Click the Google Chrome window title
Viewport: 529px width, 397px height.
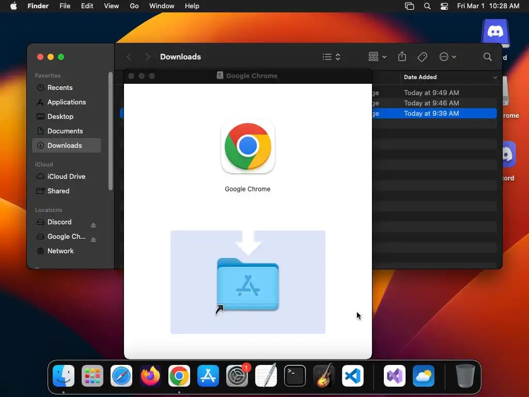click(252, 75)
